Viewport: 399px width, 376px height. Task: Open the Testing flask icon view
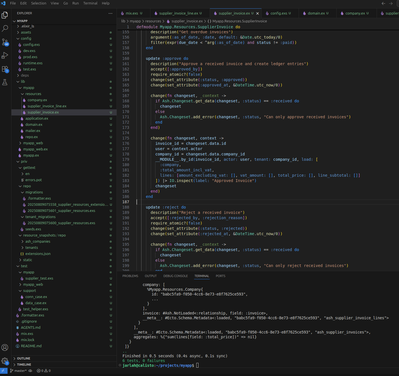[x=5, y=82]
